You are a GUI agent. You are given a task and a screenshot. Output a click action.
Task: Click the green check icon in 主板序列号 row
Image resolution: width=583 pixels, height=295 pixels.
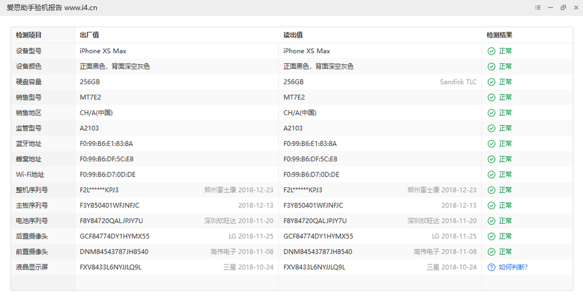click(x=492, y=206)
